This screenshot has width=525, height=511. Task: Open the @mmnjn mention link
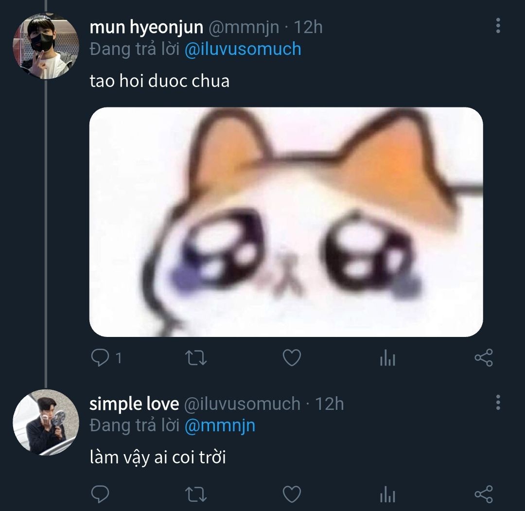coord(220,425)
